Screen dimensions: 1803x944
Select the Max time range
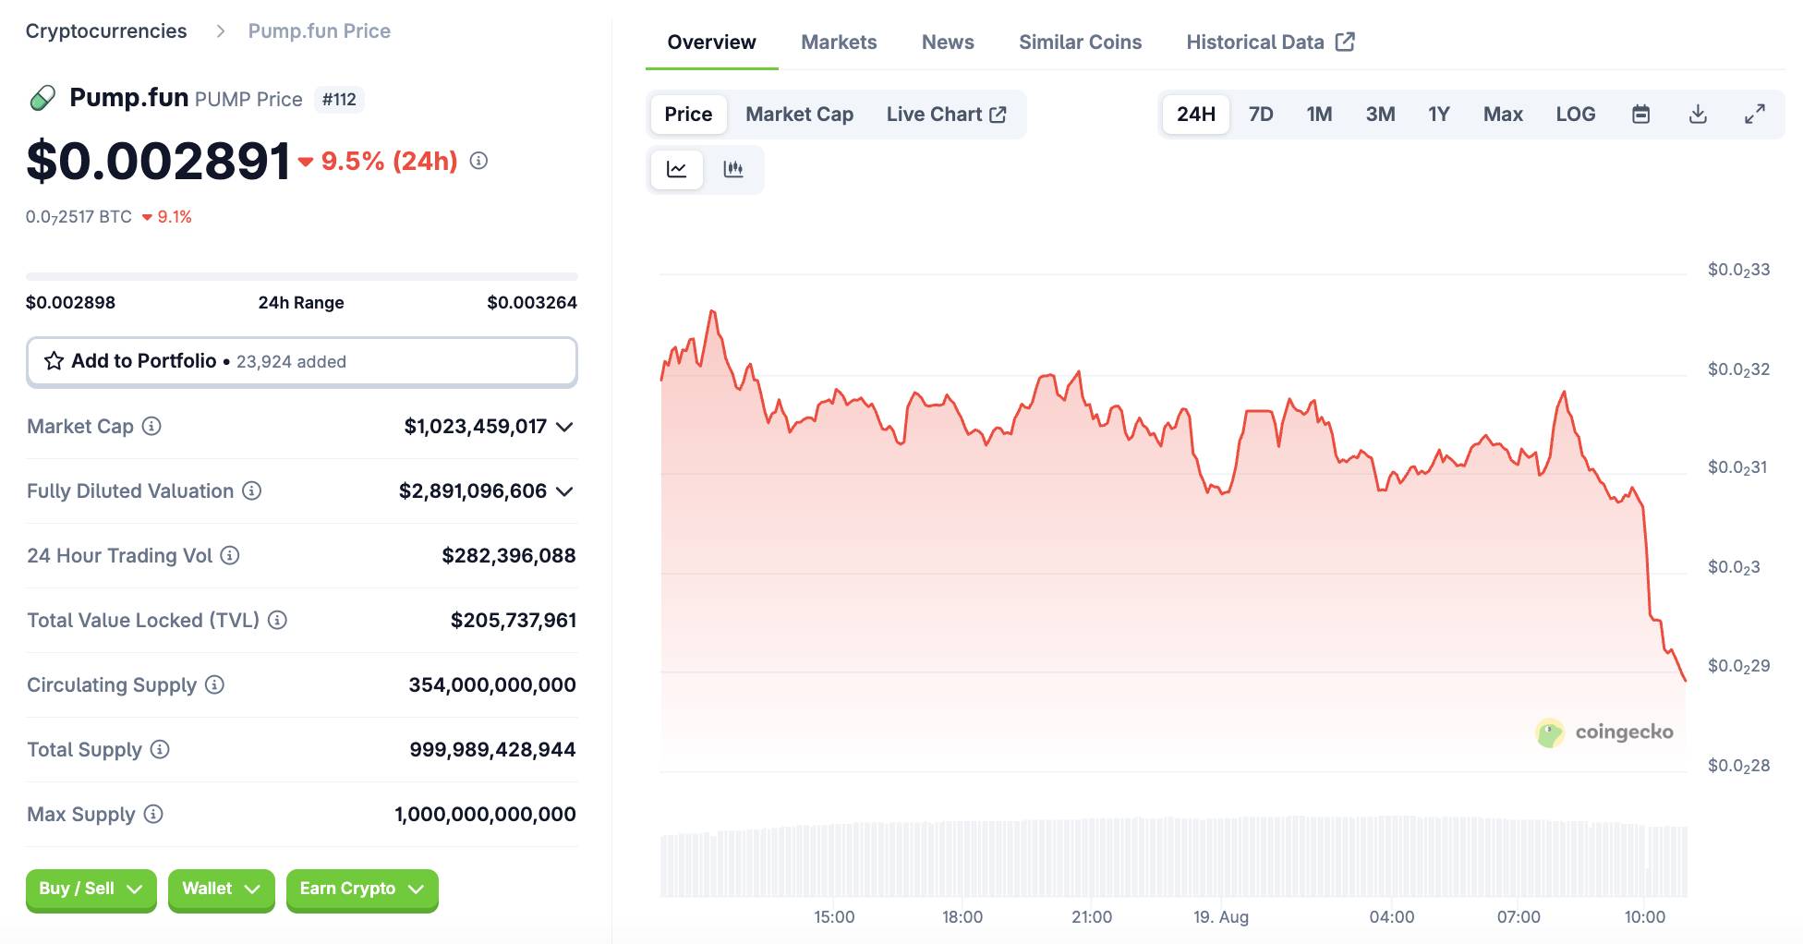[x=1503, y=115]
